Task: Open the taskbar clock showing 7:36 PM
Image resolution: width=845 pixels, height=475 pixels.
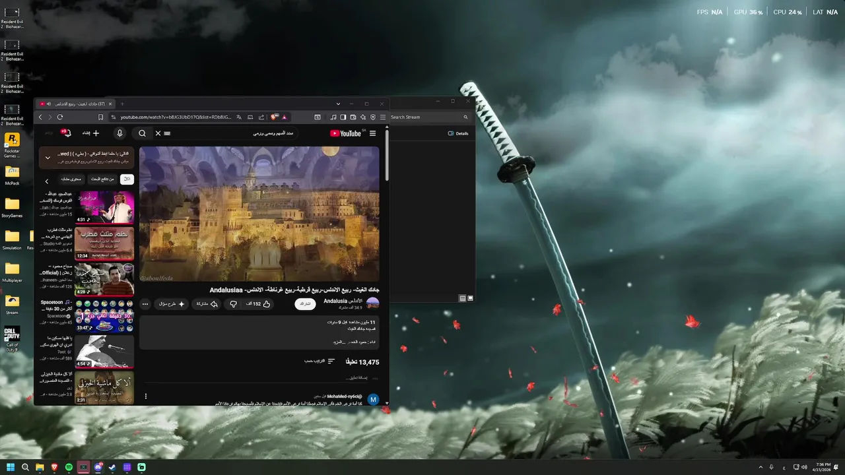Action: coord(823,467)
